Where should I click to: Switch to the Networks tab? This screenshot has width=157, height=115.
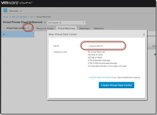[99, 28]
